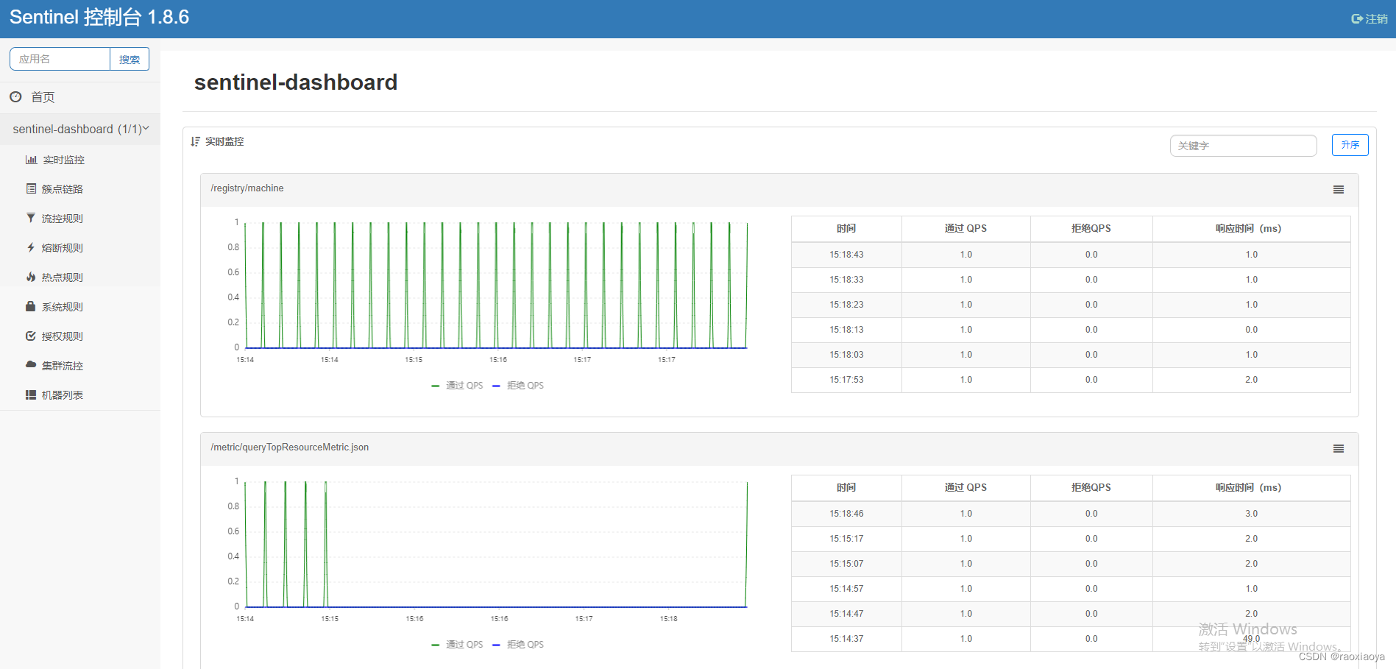Click the 授权规则 check-square icon
The width and height of the screenshot is (1396, 669).
point(31,336)
